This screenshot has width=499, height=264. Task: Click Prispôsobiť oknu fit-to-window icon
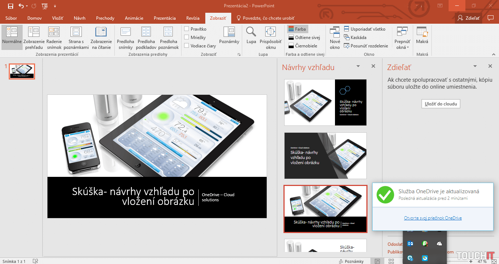point(271,32)
